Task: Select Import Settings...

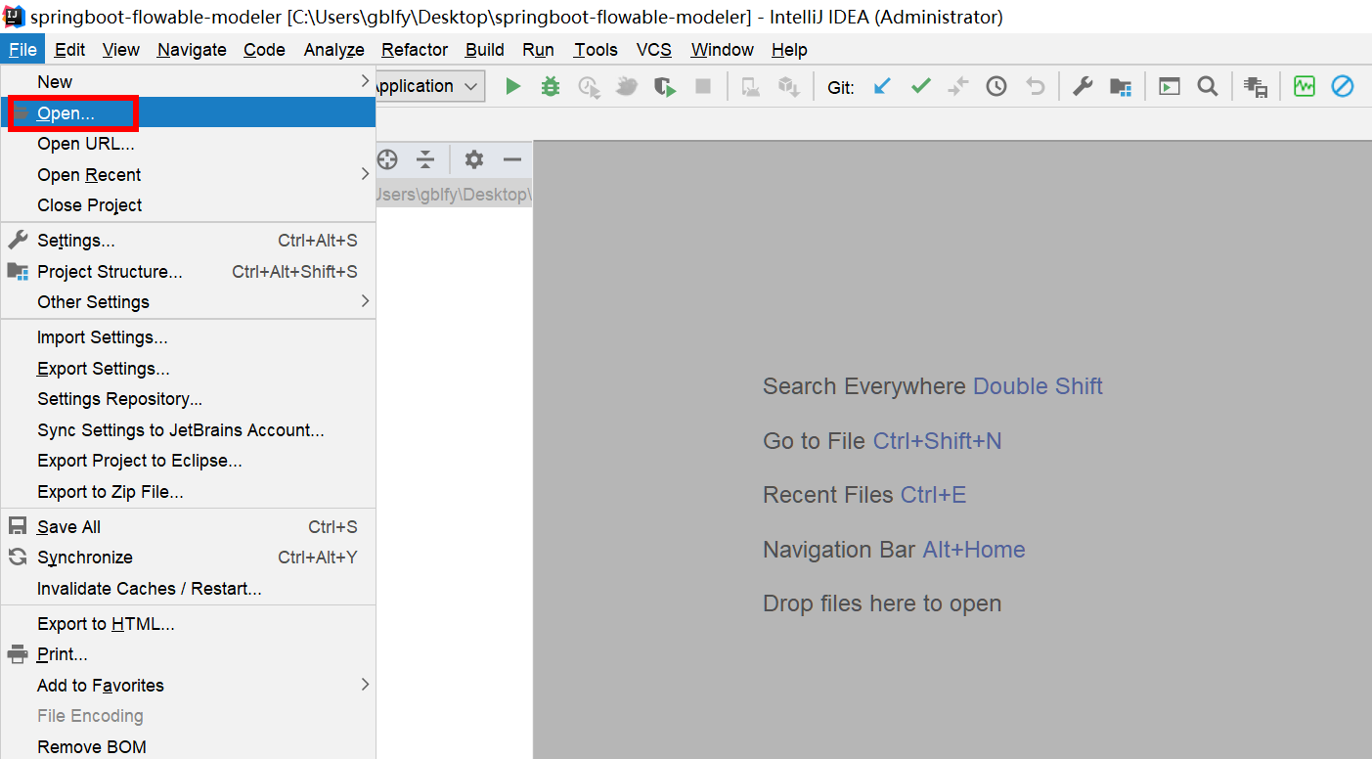Action: [x=188, y=337]
